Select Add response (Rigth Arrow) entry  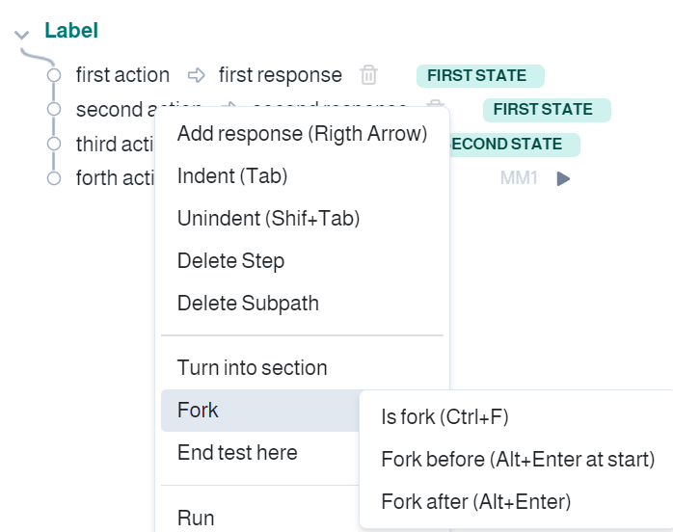click(x=302, y=133)
